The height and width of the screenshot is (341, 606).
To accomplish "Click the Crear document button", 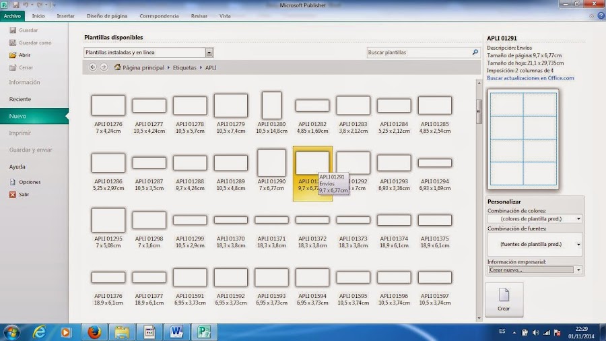I will (504, 300).
